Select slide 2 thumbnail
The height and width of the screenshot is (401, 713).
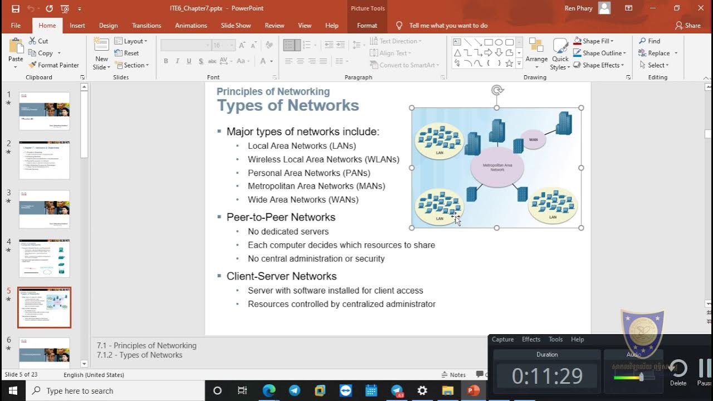45,160
